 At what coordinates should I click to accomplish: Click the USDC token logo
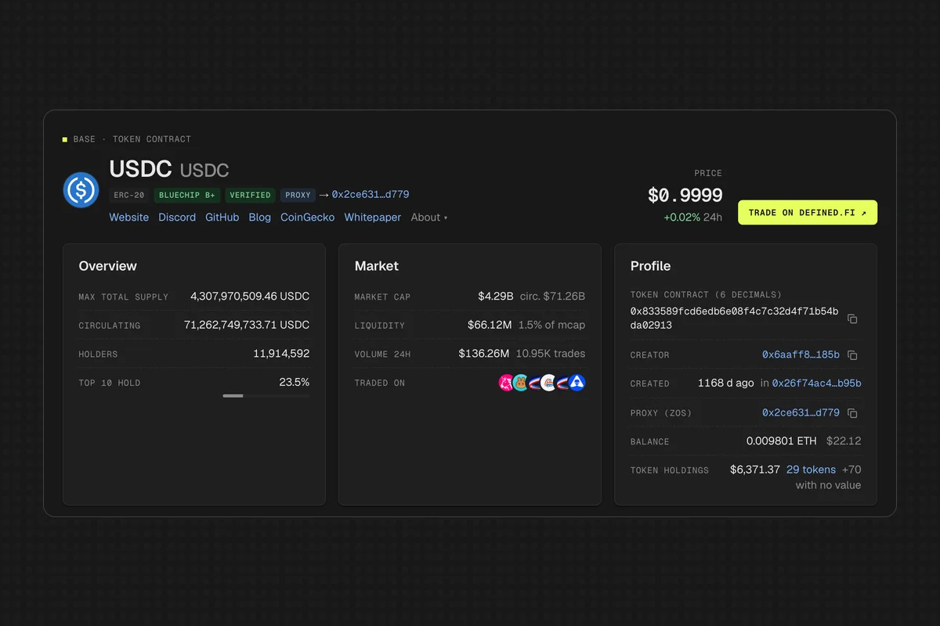[81, 189]
